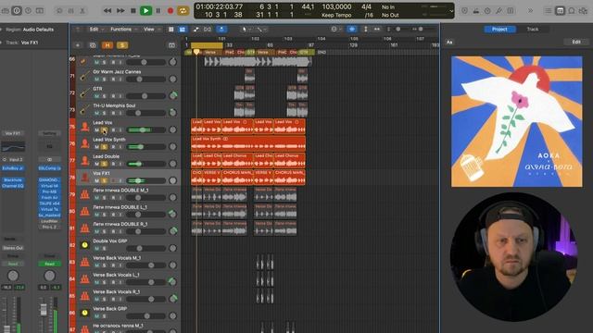Start recording with the red Record button
The width and height of the screenshot is (593, 333).
(170, 10)
